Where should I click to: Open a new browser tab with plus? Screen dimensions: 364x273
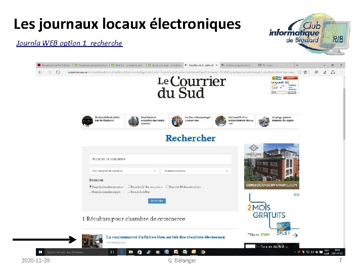coord(297,65)
